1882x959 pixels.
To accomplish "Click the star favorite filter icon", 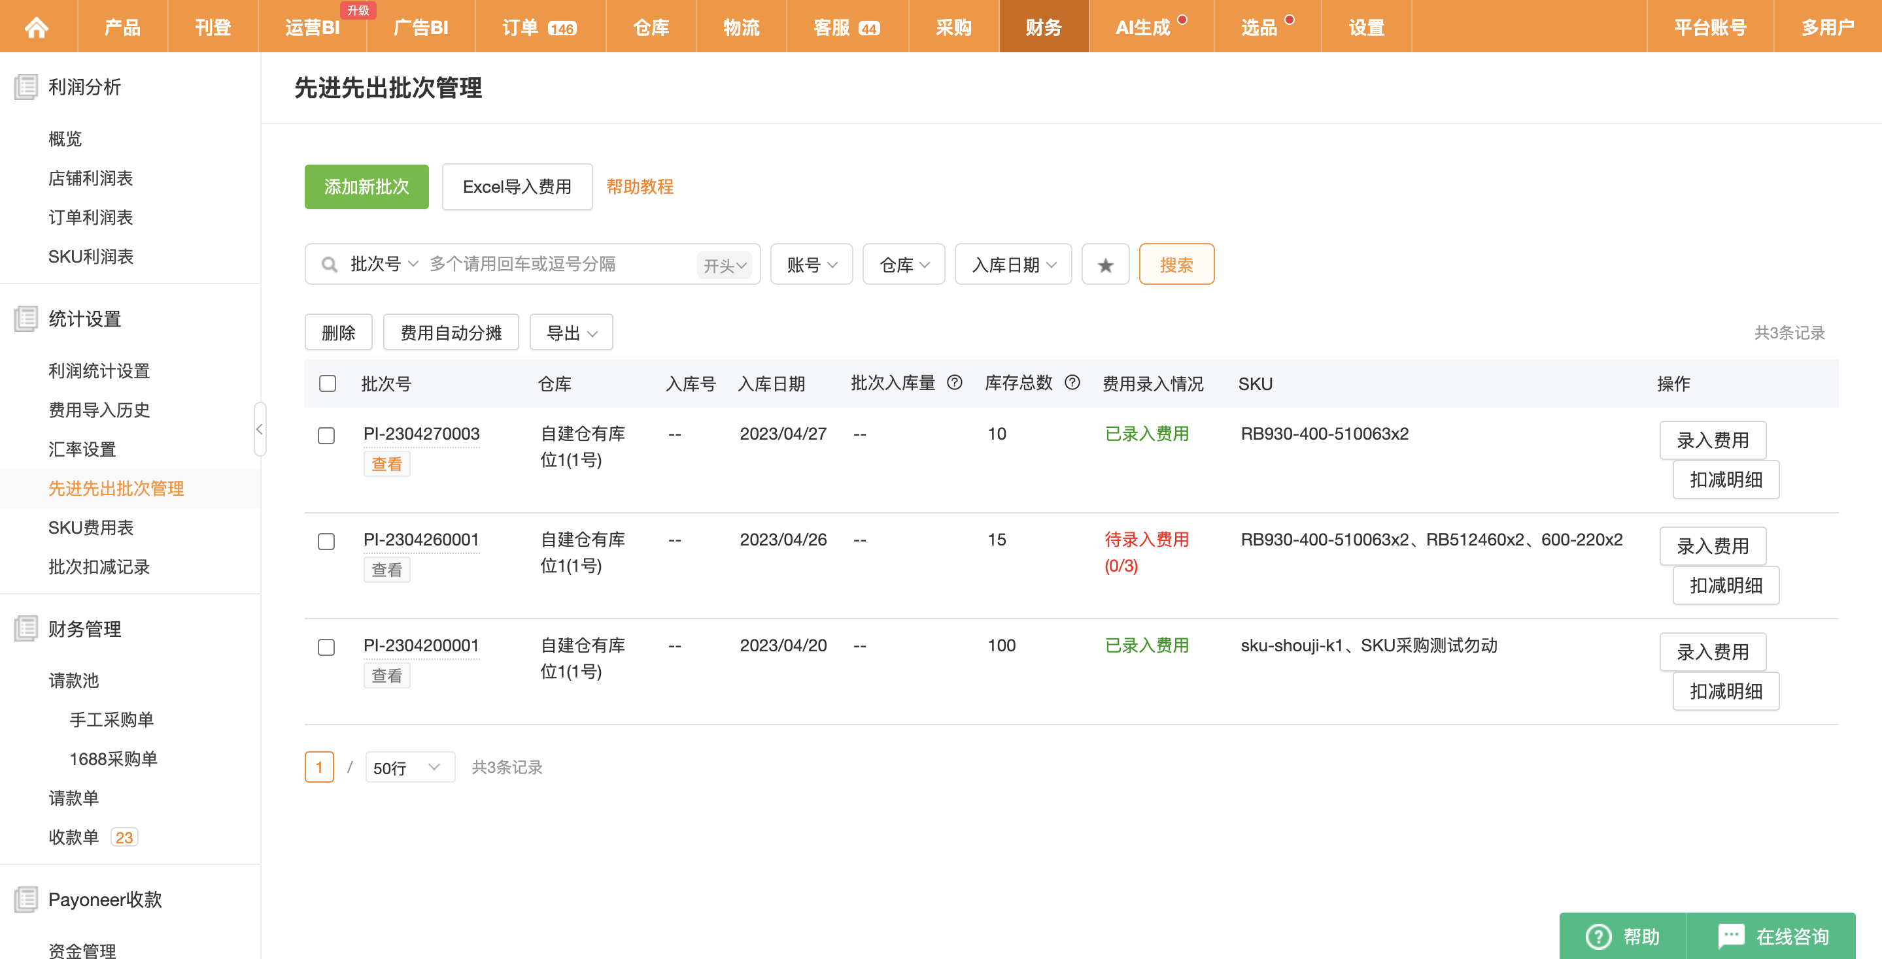I will 1104,265.
